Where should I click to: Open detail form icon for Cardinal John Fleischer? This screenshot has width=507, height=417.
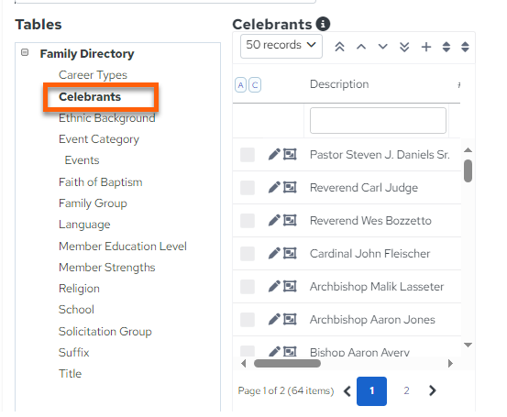click(x=290, y=253)
